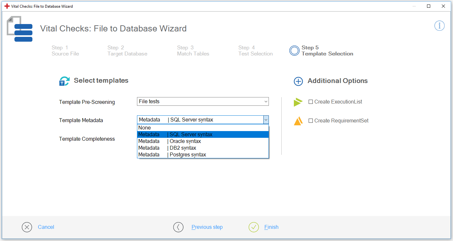Click the Finish checkmark circle icon
Screen dimensions: 453x241
click(x=253, y=227)
